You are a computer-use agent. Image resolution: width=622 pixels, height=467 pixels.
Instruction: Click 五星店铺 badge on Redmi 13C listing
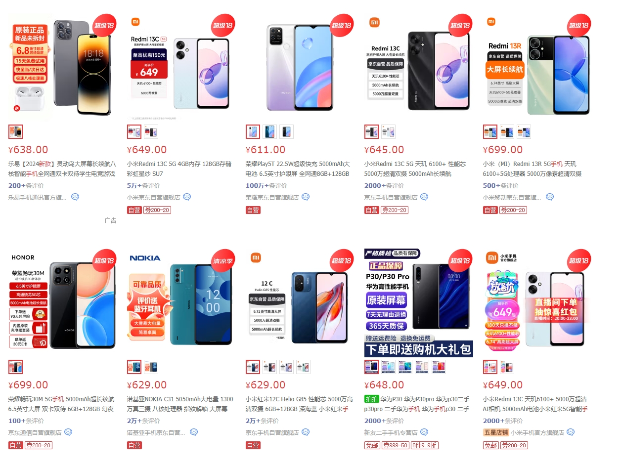pos(495,432)
